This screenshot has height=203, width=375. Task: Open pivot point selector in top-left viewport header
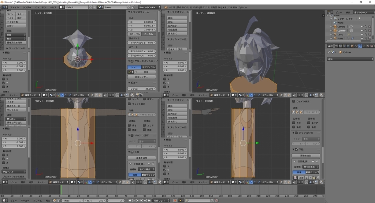tap(51, 95)
